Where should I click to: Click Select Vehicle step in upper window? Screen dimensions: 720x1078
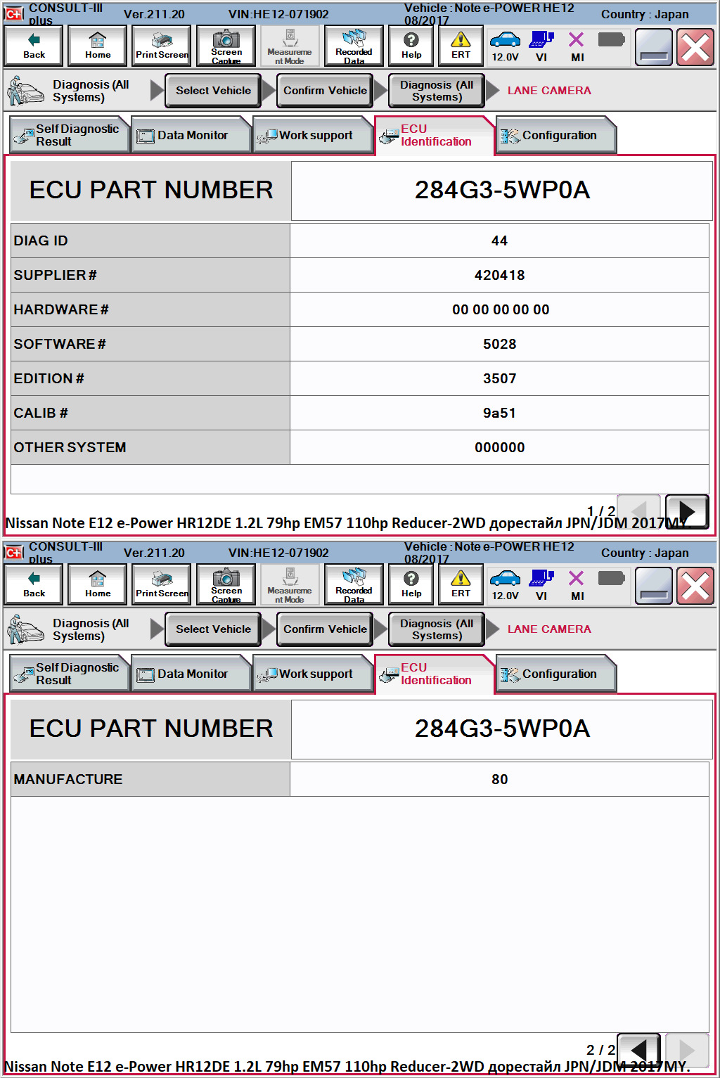tap(213, 91)
